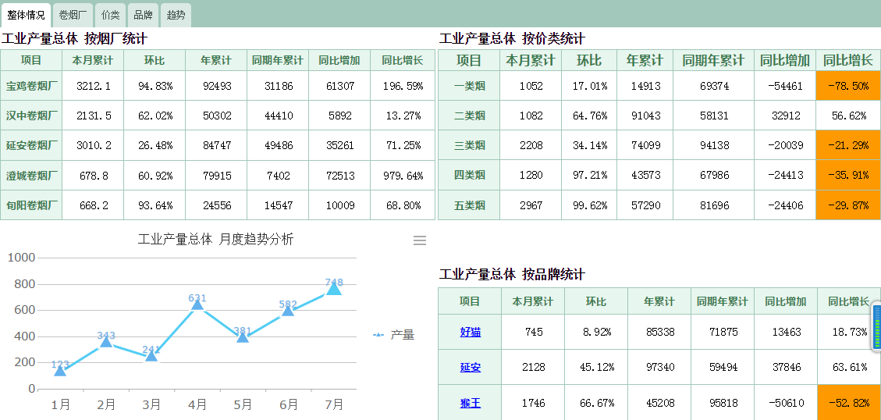881x420 pixels.
Task: Click the 6月 data point marker
Action: (288, 311)
